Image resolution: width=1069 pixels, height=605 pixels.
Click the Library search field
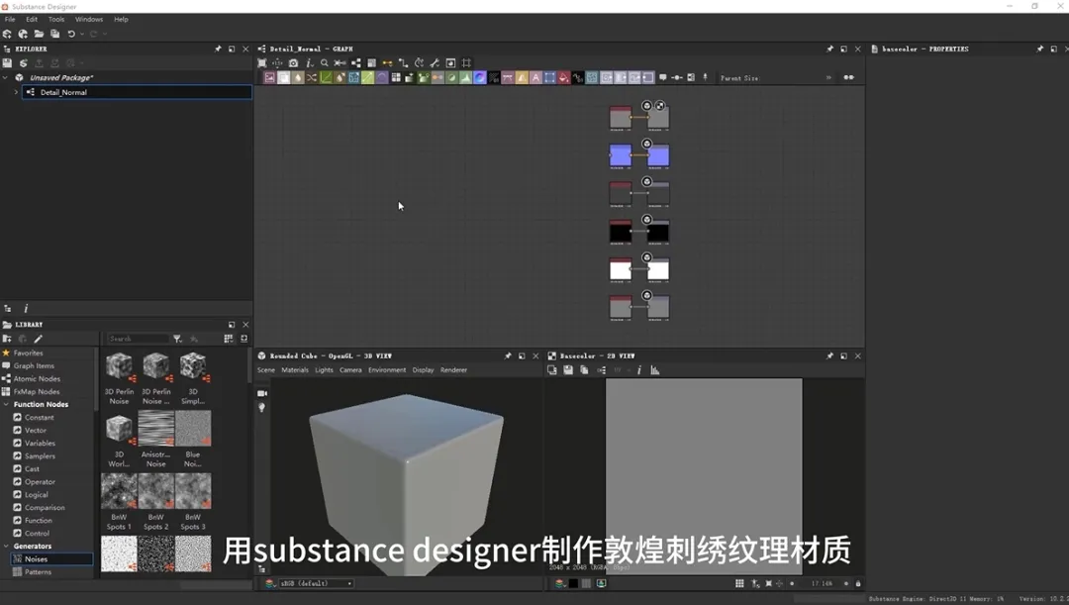click(x=137, y=339)
